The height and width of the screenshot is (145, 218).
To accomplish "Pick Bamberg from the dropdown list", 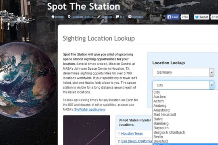I will 161,124.
